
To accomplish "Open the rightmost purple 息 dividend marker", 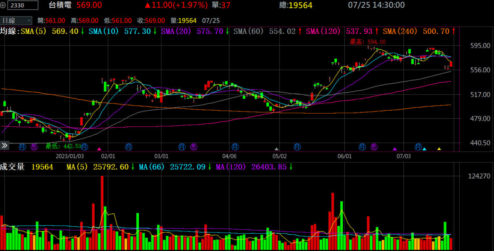I will 374,147.
